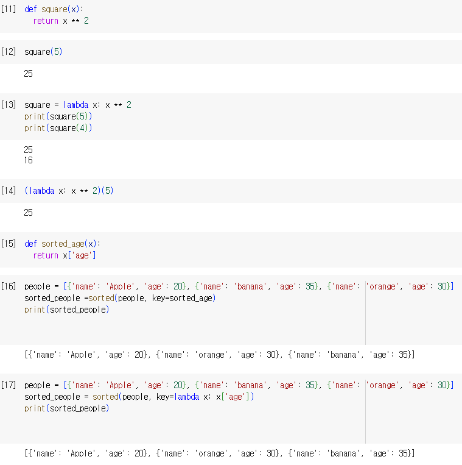Click 'print(sorted_people)' in cell 17

[67, 408]
